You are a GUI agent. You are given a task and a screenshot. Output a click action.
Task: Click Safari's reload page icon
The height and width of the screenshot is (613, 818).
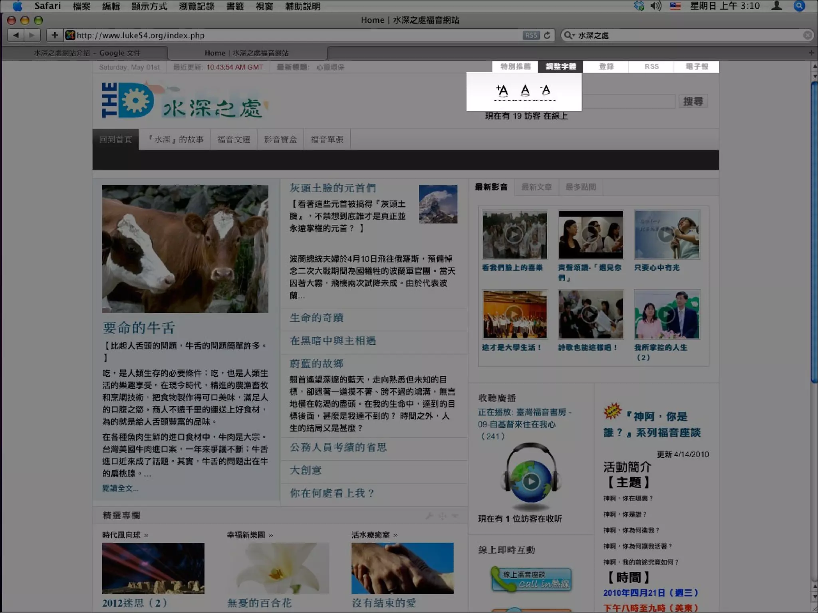click(547, 36)
